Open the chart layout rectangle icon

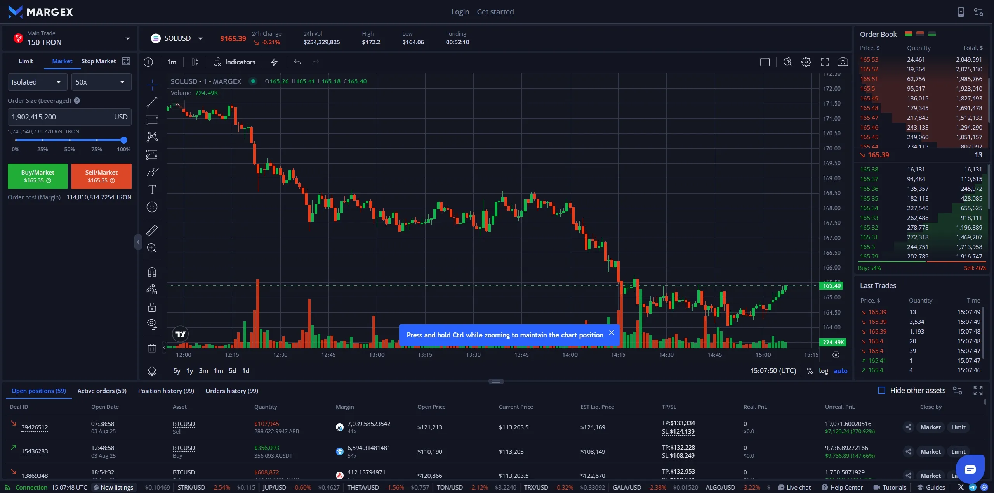(x=765, y=62)
